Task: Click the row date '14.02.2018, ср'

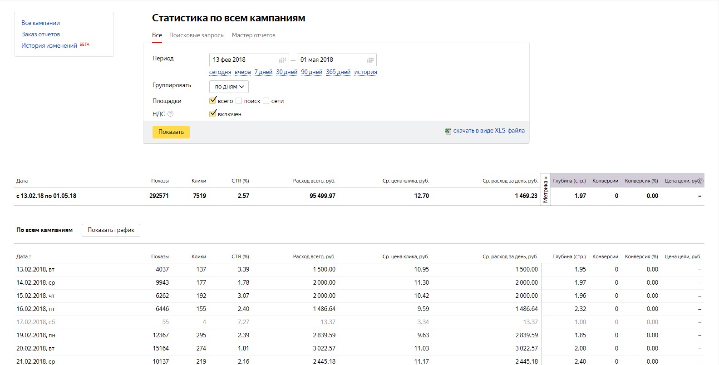Action: pyautogui.click(x=35, y=282)
